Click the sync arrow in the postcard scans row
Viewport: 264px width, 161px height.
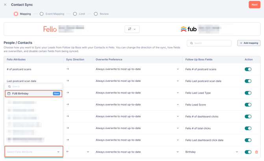pyautogui.click(x=68, y=69)
